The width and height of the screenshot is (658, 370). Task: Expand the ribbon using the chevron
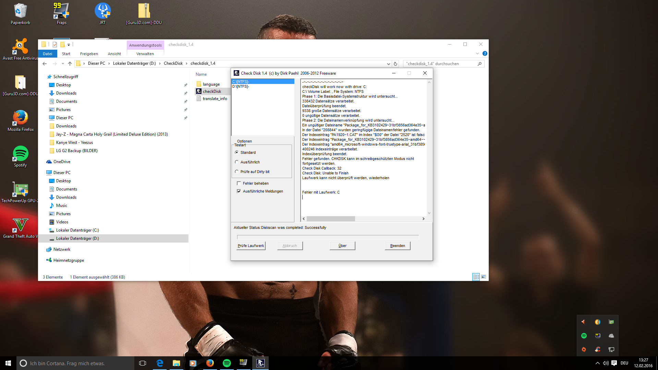477,54
